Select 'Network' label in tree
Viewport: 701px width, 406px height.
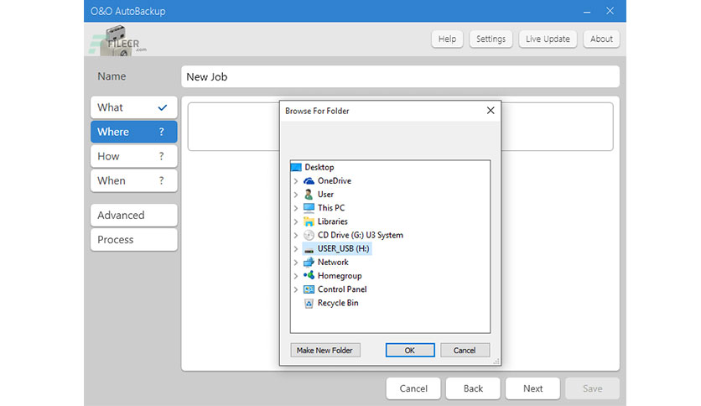333,262
